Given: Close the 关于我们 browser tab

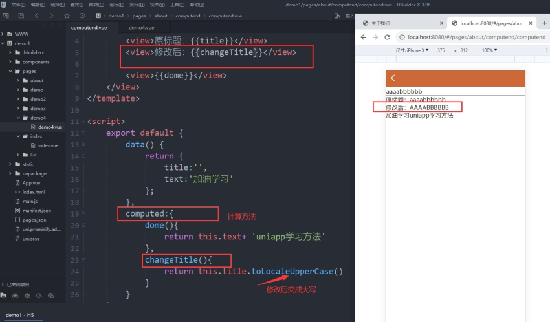Looking at the screenshot, I should (441, 23).
